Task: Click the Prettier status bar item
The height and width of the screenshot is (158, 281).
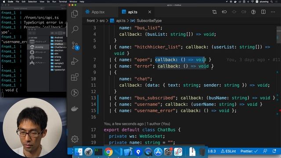Action: pyautogui.click(x=249, y=151)
